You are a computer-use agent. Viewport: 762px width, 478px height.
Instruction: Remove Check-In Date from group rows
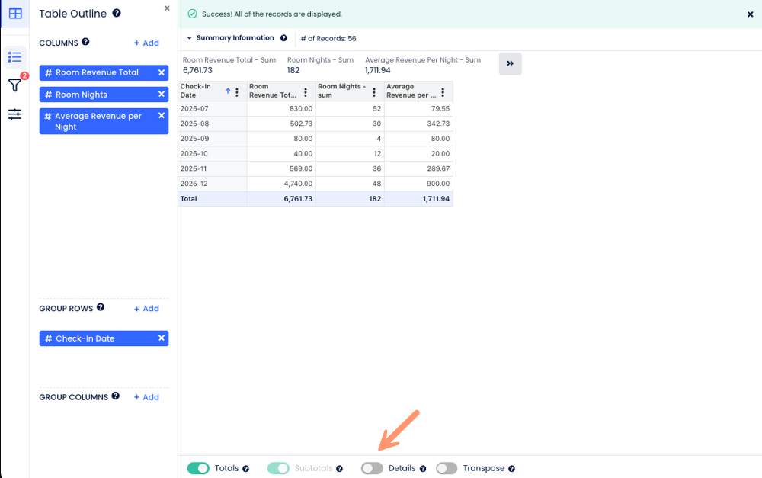pyautogui.click(x=161, y=338)
